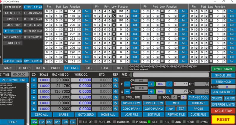Image resolution: width=236 pixels, height=125 pixels.
Task: Open the OFFSETS tab
Action: [x=24, y=68]
